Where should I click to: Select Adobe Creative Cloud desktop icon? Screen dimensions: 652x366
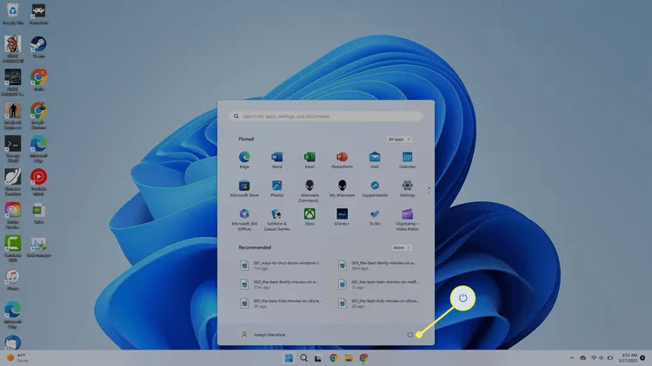pyautogui.click(x=12, y=215)
